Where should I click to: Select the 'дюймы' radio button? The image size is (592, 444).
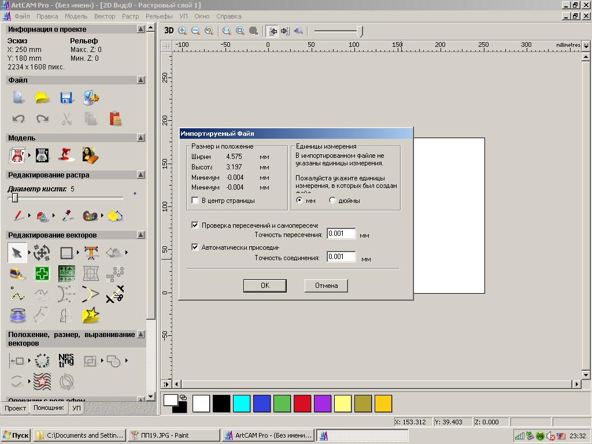point(332,200)
